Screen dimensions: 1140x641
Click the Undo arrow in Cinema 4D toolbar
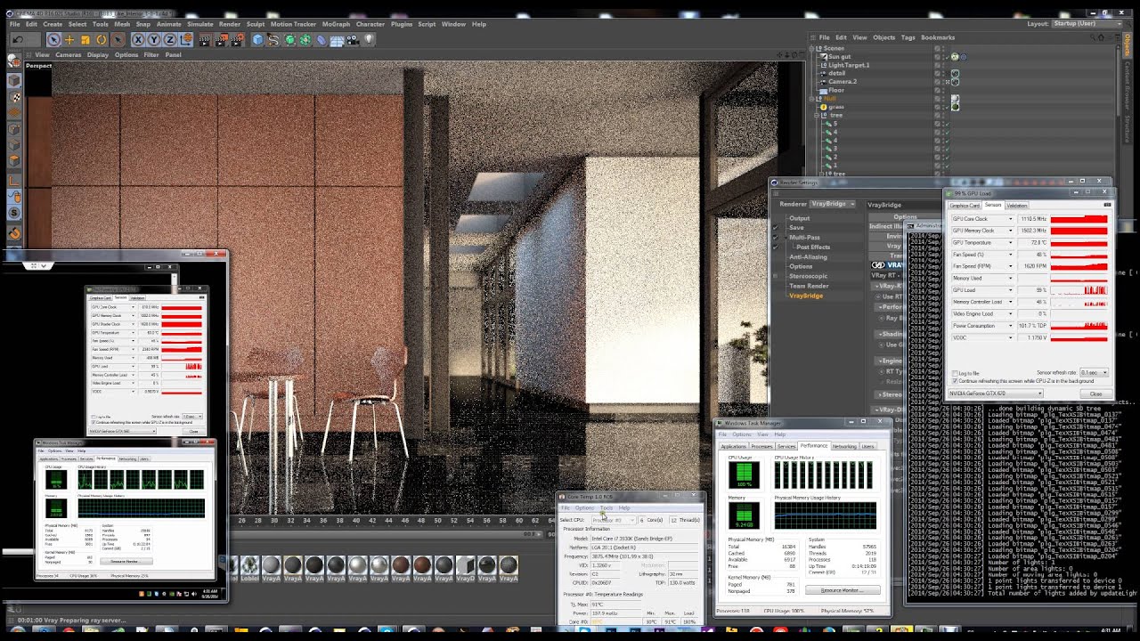point(17,39)
